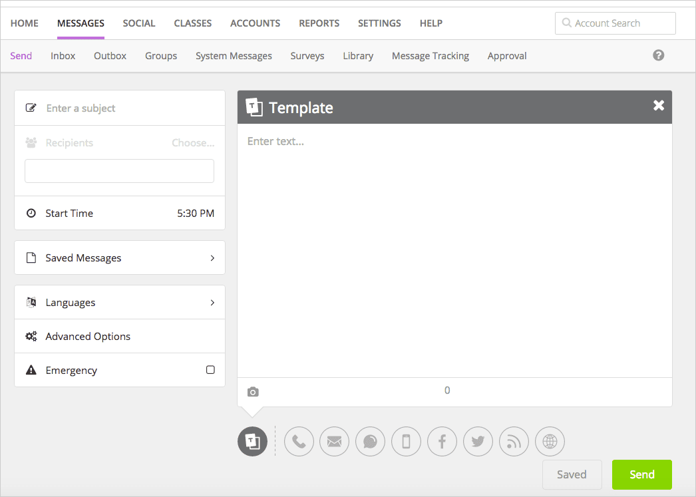Enable the Emergency checkbox
The image size is (696, 497).
pyautogui.click(x=210, y=370)
